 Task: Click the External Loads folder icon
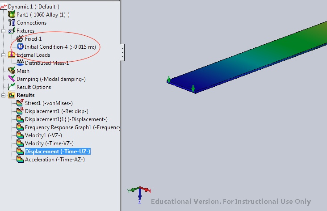[x=12, y=55]
